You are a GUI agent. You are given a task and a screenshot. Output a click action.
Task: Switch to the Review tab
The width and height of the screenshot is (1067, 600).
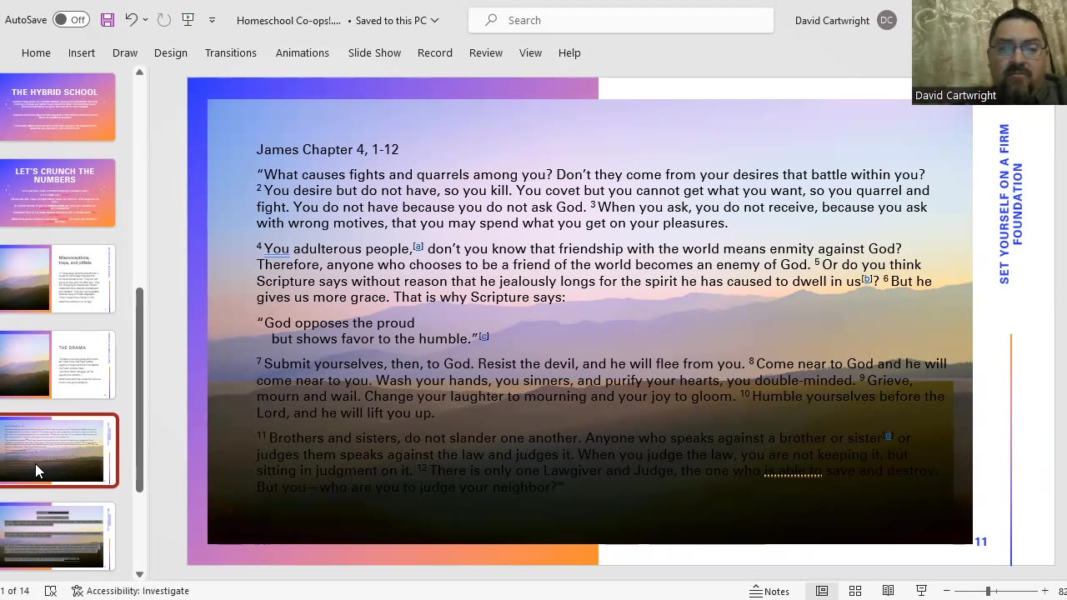486,52
